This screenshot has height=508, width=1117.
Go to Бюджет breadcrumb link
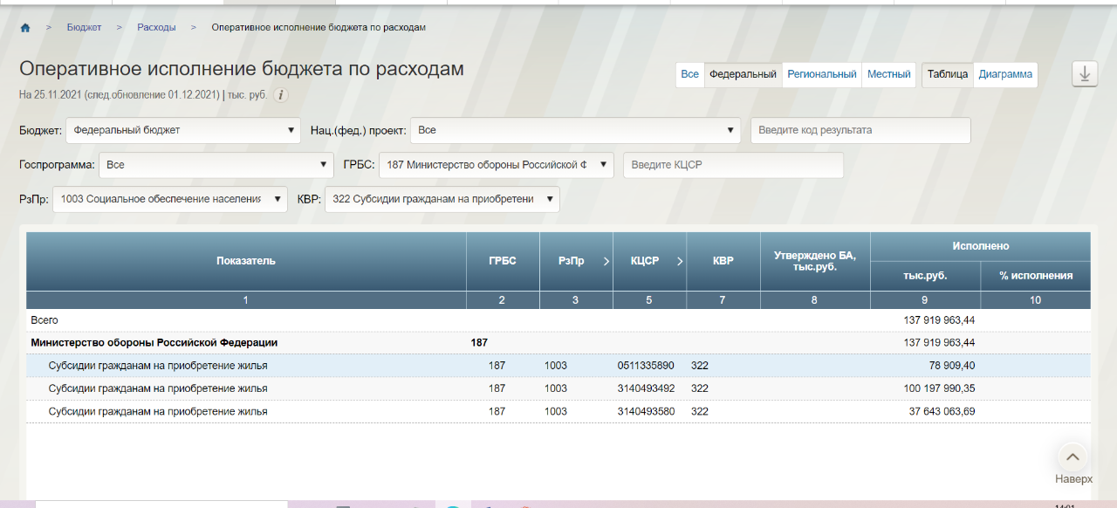click(x=84, y=28)
